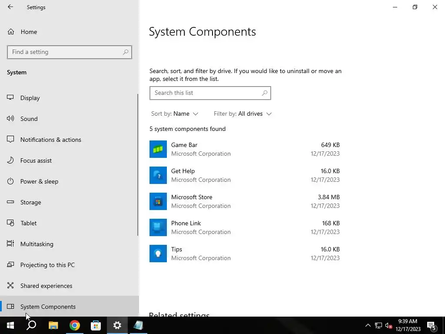
Task: Open Power & sleep settings
Action: 70,181
